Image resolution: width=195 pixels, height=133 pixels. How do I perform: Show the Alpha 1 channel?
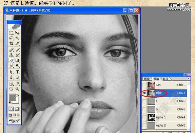coord(144,117)
